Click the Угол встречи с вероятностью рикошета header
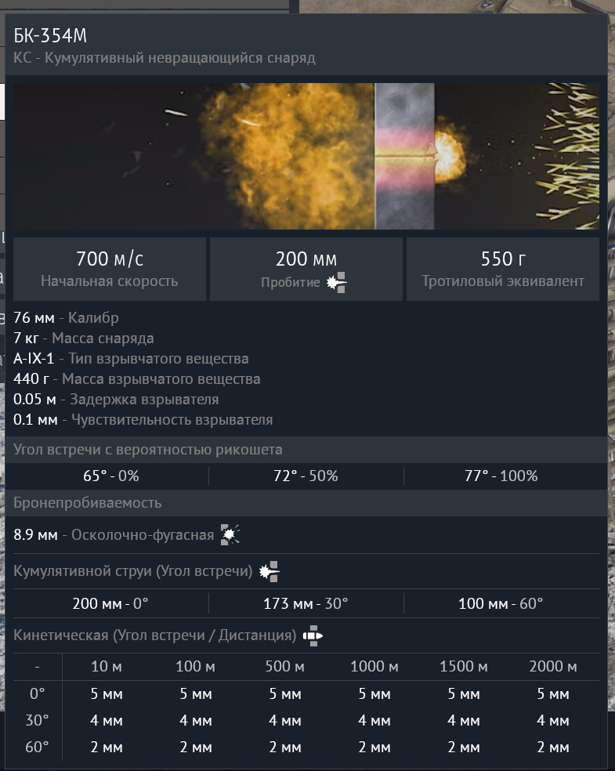 coord(148,450)
